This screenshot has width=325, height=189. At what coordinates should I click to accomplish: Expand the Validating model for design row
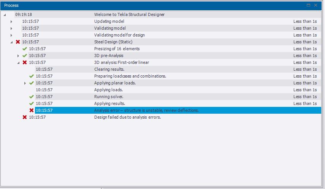tap(11, 35)
